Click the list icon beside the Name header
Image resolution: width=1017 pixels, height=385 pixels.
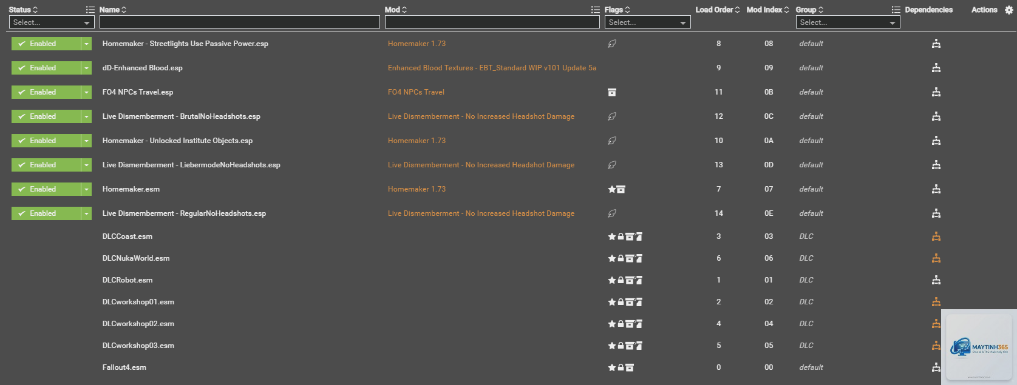pyautogui.click(x=90, y=10)
